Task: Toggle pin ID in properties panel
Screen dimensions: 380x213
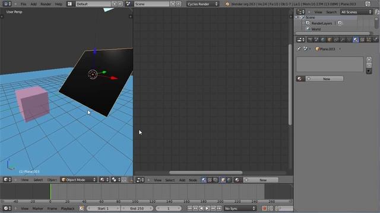Action: pyautogui.click(x=299, y=49)
